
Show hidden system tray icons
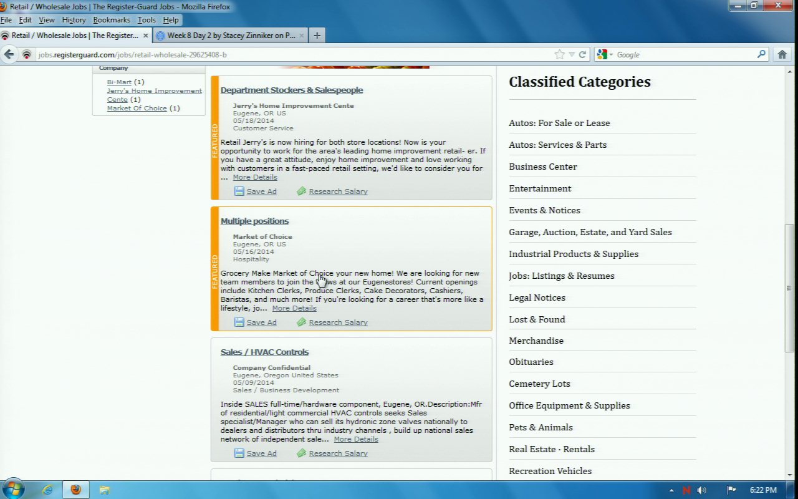pyautogui.click(x=671, y=490)
